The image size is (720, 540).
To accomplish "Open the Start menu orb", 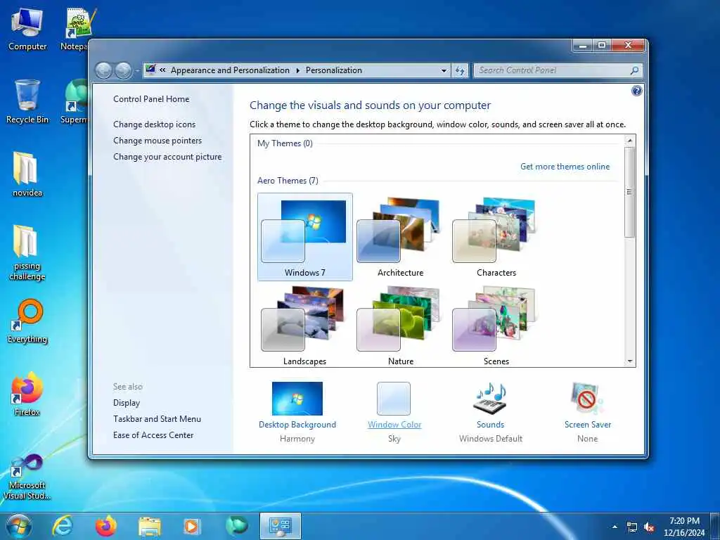I will click(x=19, y=527).
